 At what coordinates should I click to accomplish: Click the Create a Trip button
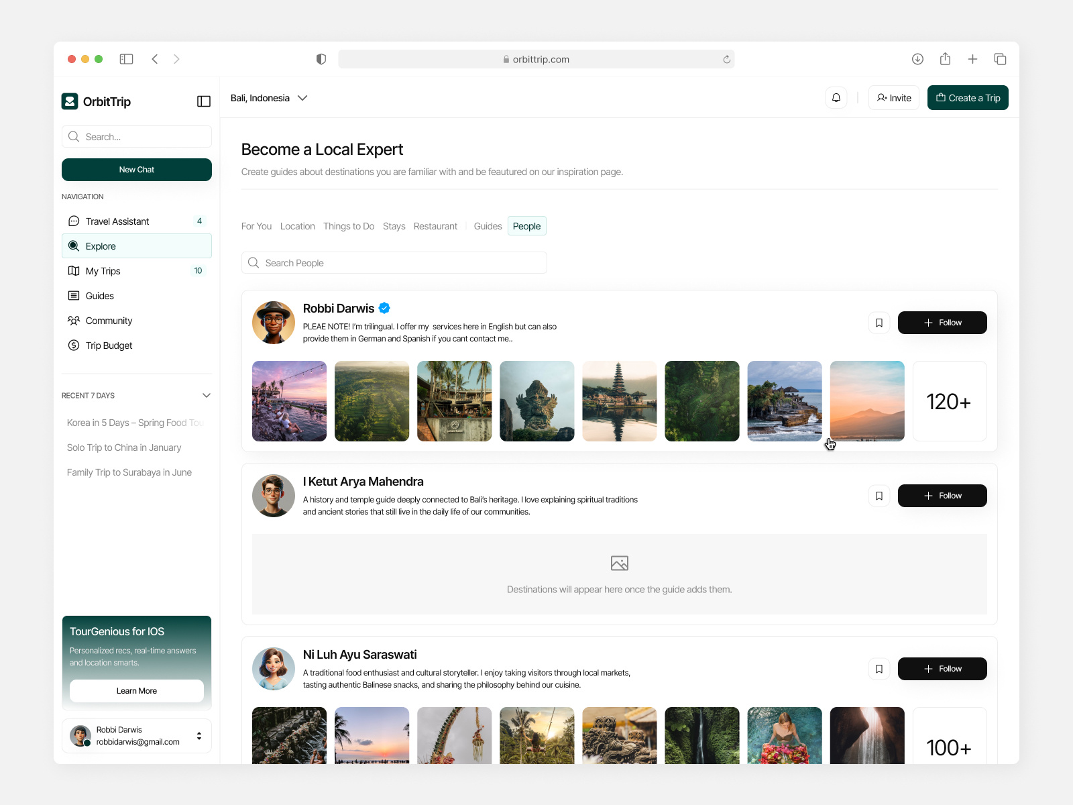[968, 97]
